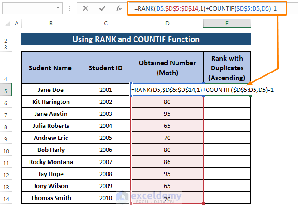The height and width of the screenshot is (212, 298).
Task: Select Julia Roberts' score cell 65
Action: point(167,126)
